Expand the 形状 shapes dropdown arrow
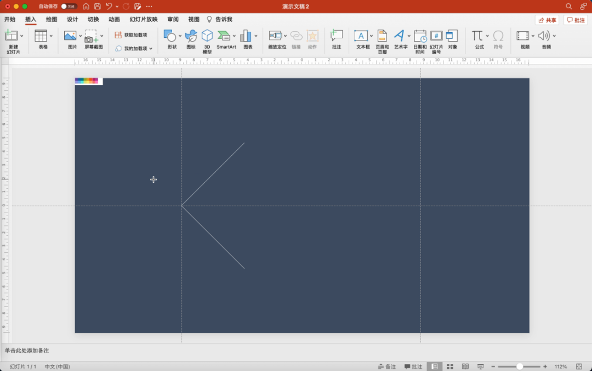592x371 pixels. (180, 36)
